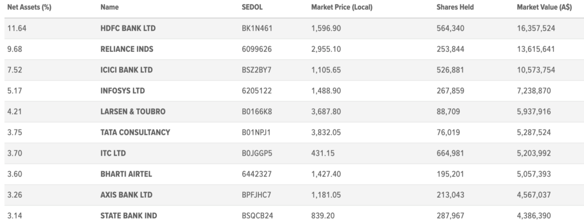Select LARSEN & TOUBRO holding
Image resolution: width=584 pixels, height=224 pixels.
click(133, 112)
